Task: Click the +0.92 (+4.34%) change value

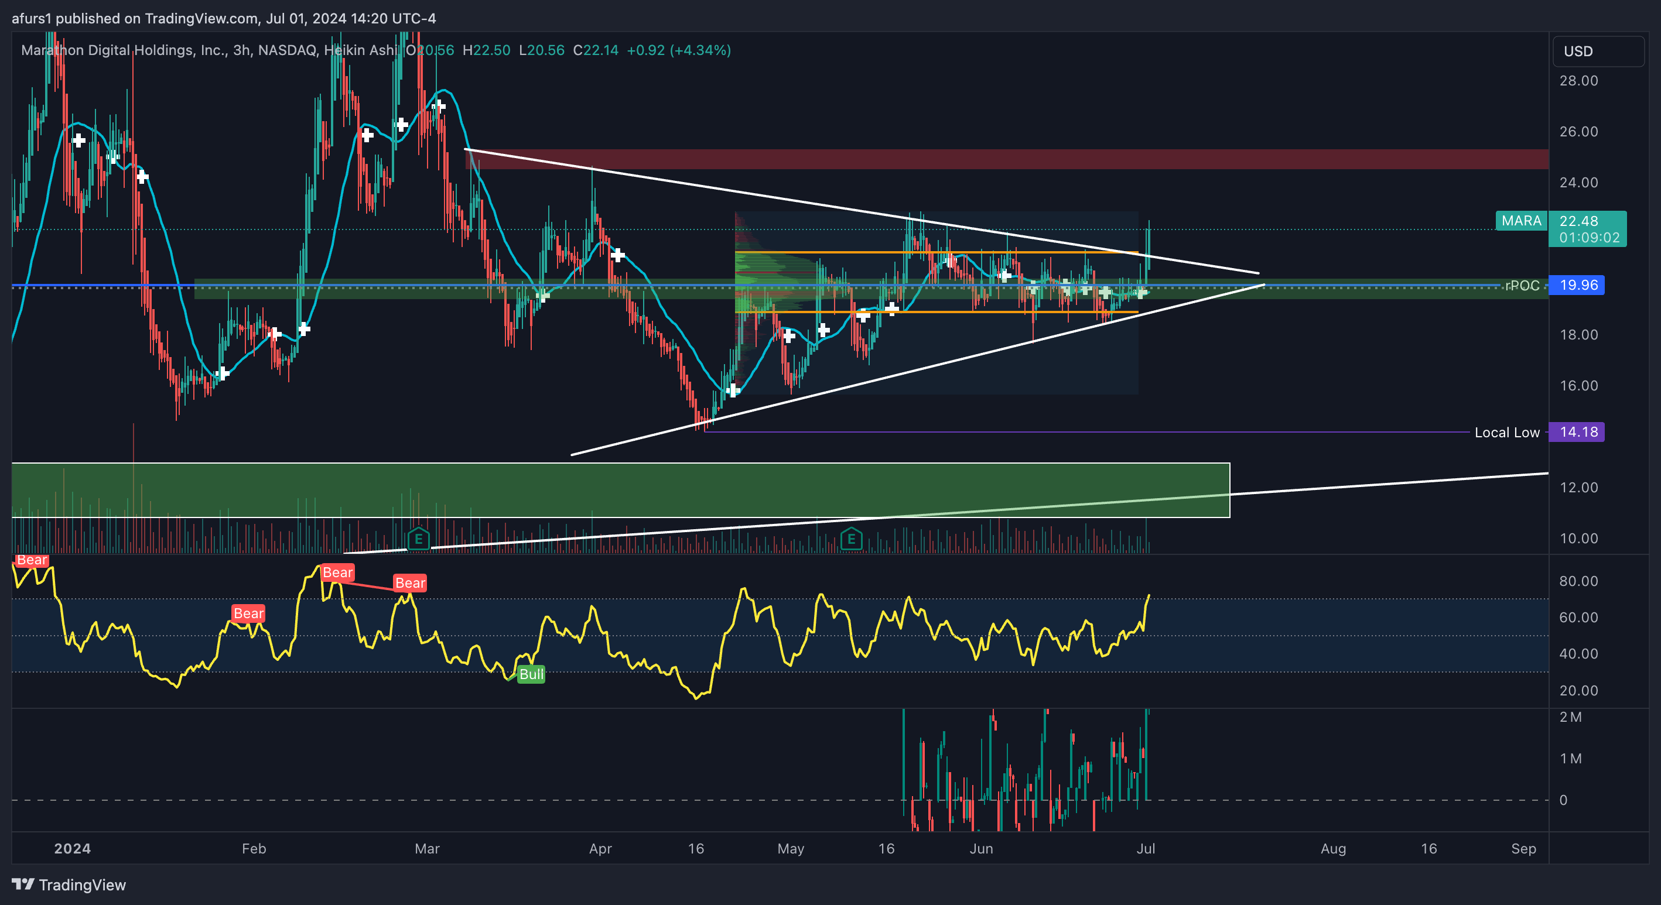Action: 679,50
